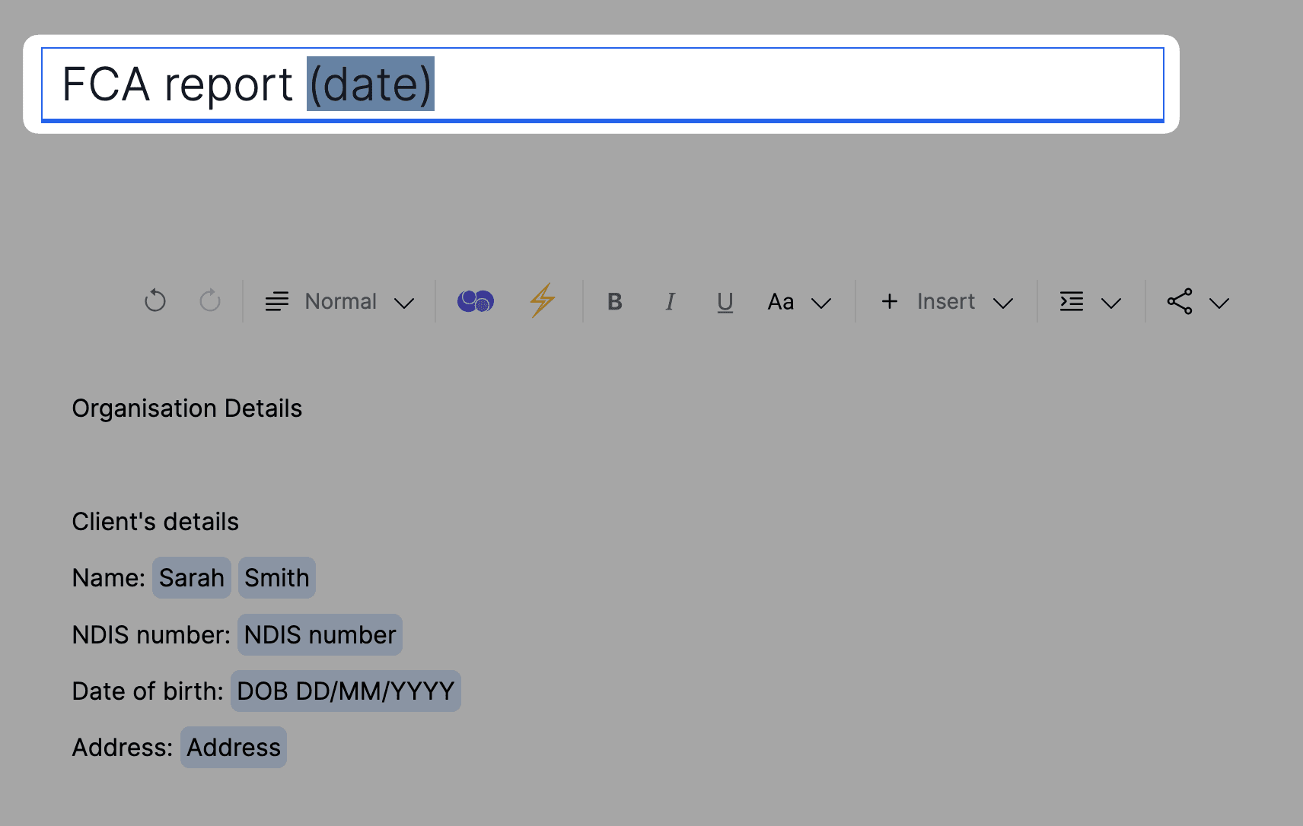The height and width of the screenshot is (826, 1303).
Task: Toggle underline formatting
Action: point(725,302)
